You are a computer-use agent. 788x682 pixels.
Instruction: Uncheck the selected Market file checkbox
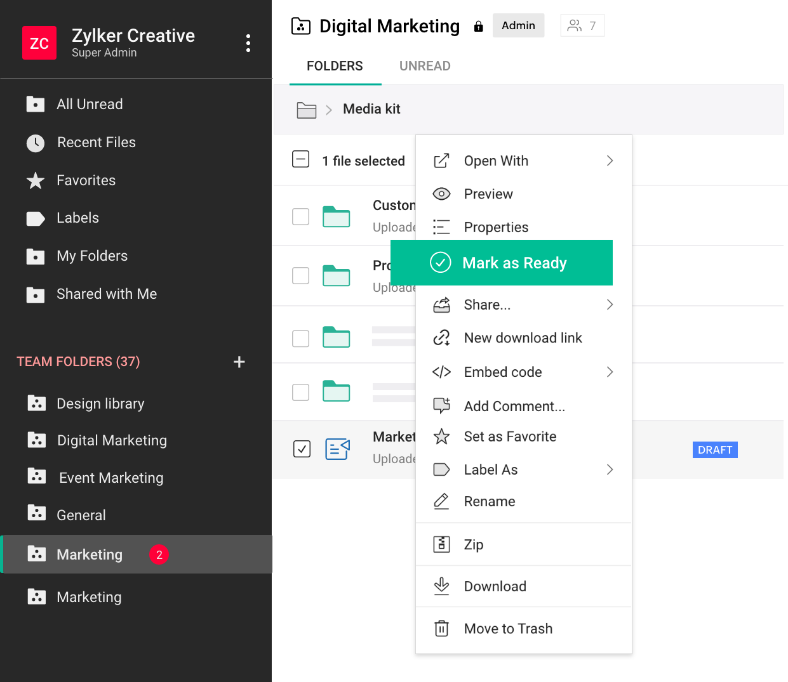[302, 449]
